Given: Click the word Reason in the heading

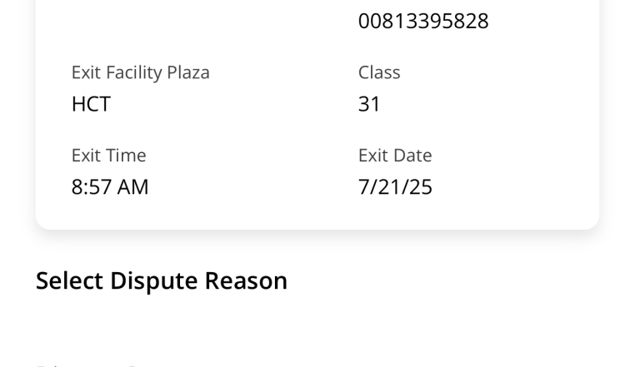Looking at the screenshot, I should coord(246,281).
